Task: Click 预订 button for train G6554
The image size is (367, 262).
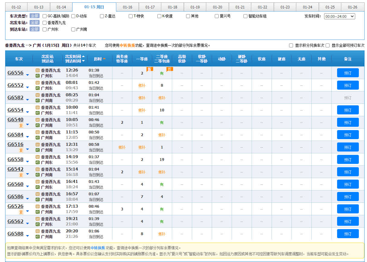Action: pos(348,110)
